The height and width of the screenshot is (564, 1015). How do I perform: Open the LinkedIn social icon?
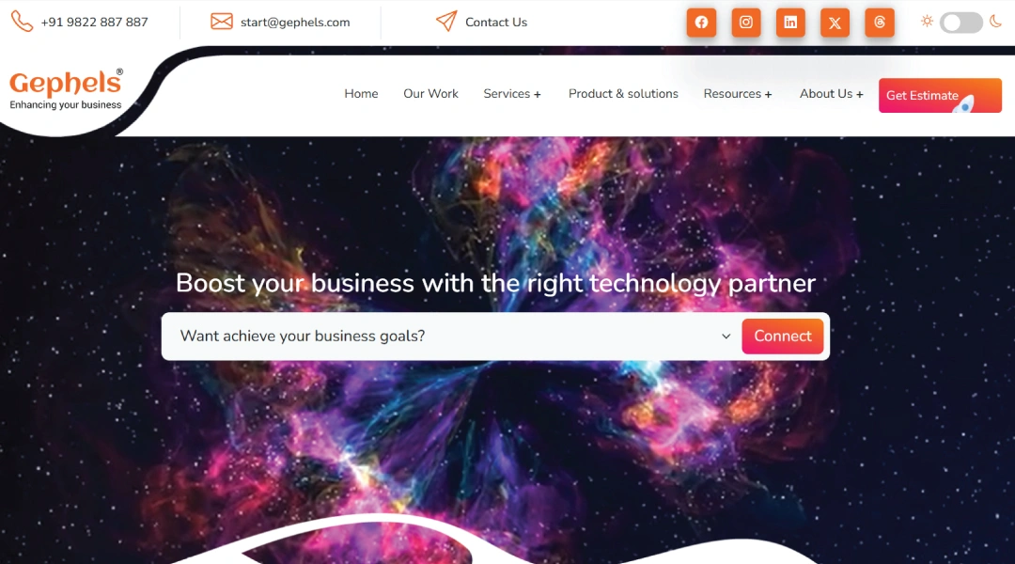pos(790,23)
